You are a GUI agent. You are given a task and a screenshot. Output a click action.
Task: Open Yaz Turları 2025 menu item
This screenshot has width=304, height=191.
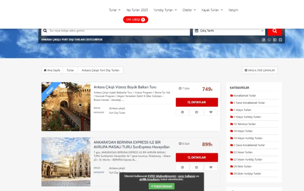tap(137, 10)
